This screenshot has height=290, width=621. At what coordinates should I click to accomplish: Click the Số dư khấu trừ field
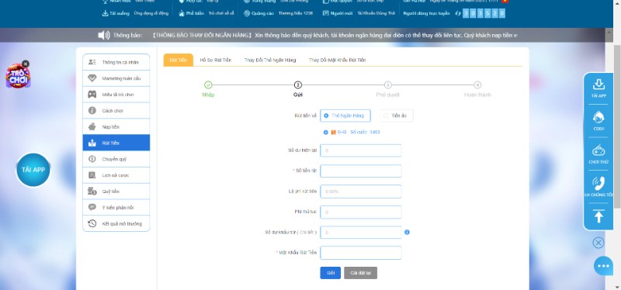(361, 233)
